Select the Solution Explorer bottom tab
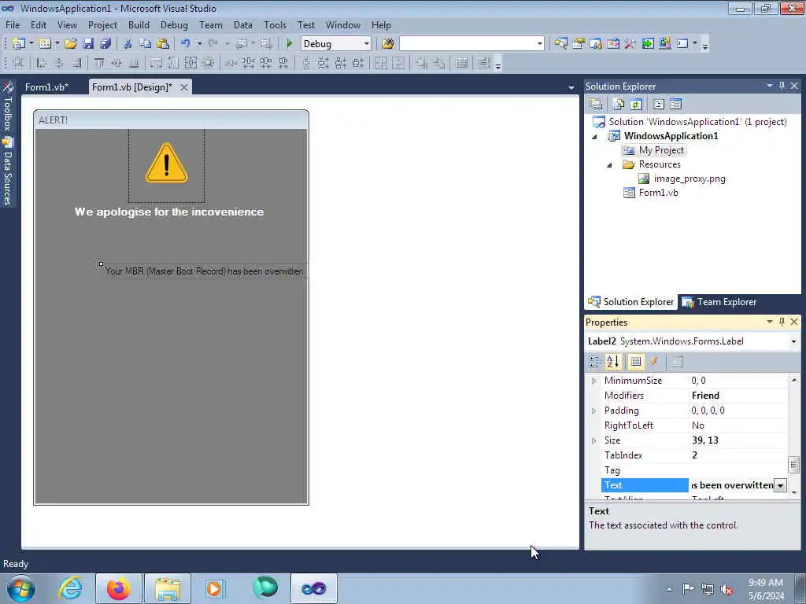The width and height of the screenshot is (806, 604). click(x=631, y=302)
